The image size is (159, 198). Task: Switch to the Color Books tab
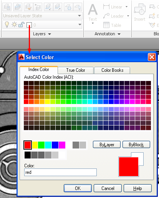point(112,70)
